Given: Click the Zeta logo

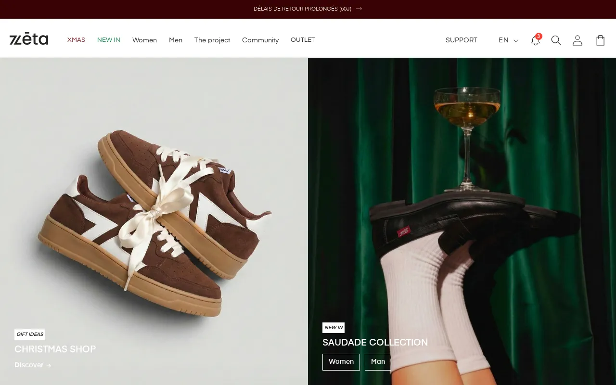Looking at the screenshot, I should 29,39.
